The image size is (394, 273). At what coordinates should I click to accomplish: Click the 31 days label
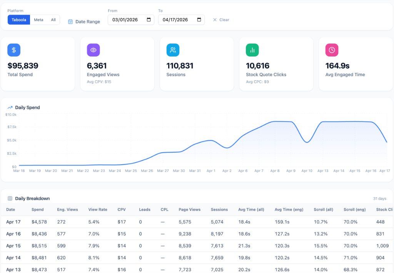(x=380, y=199)
